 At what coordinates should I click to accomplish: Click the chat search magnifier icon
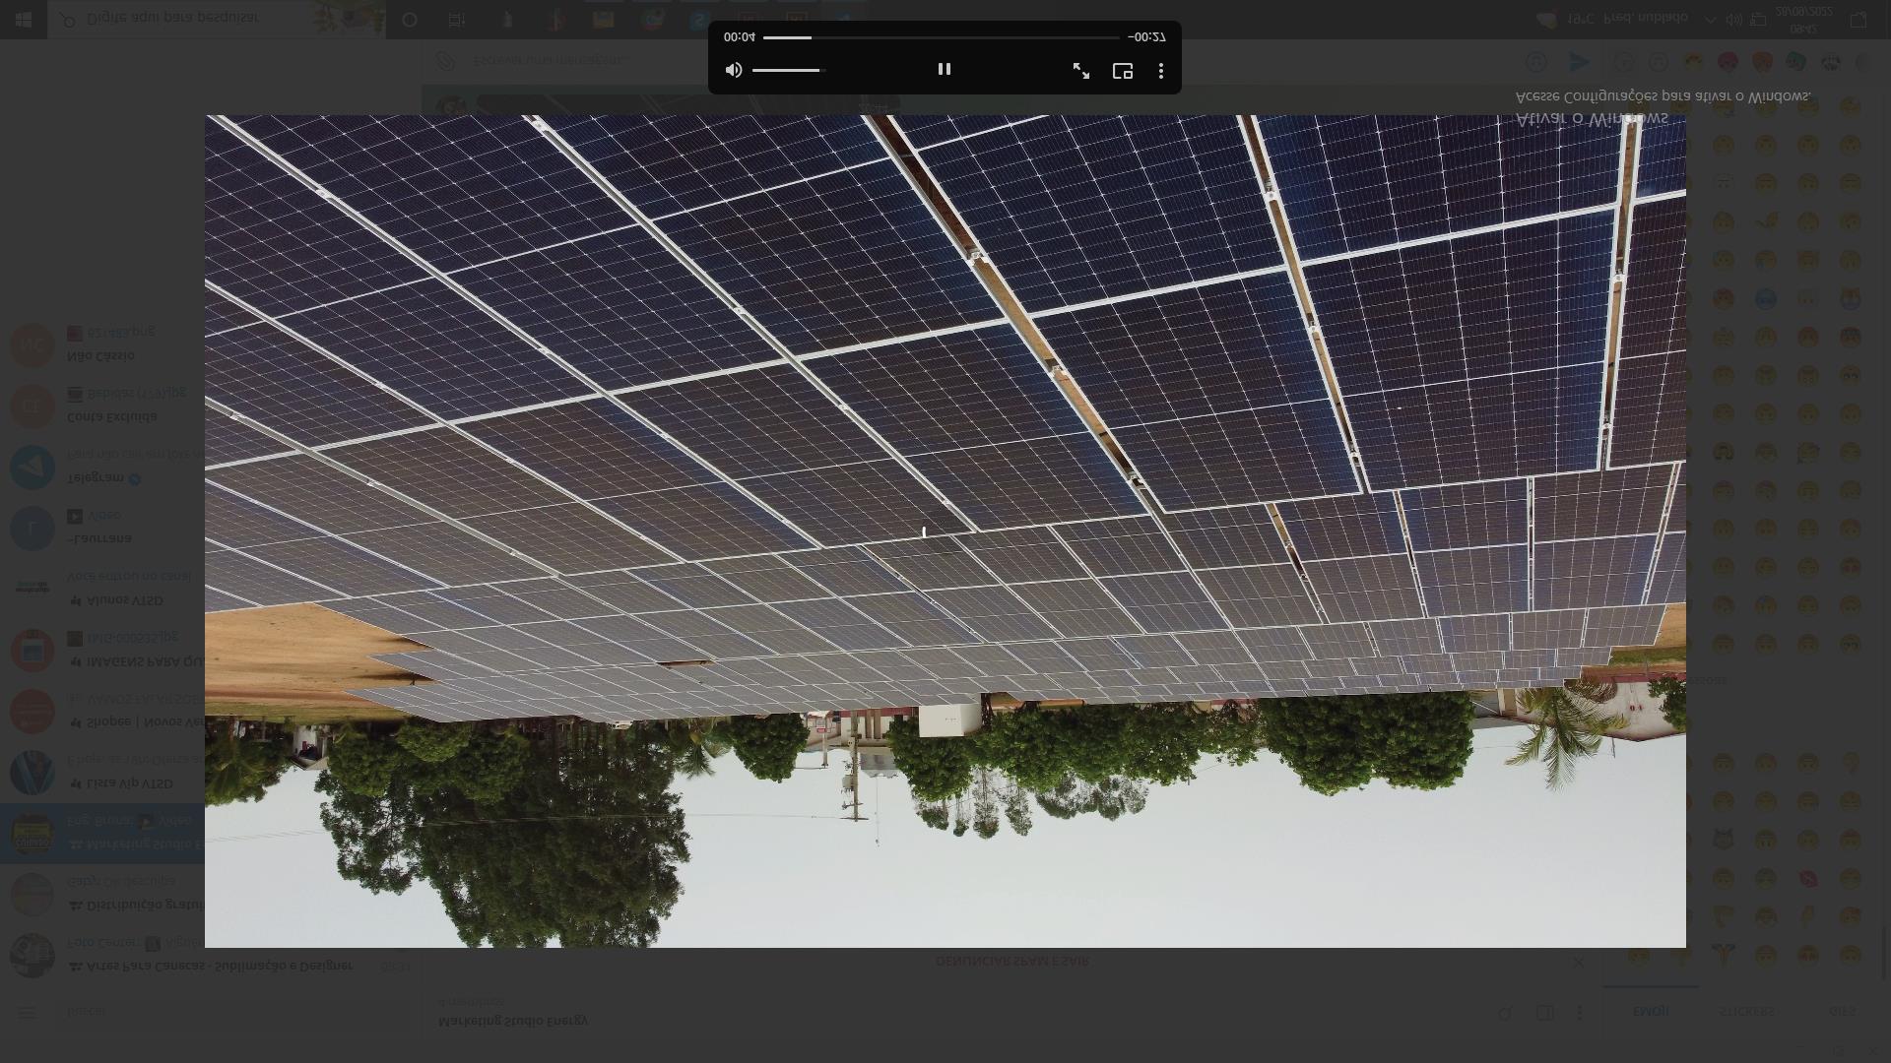tap(1504, 1013)
